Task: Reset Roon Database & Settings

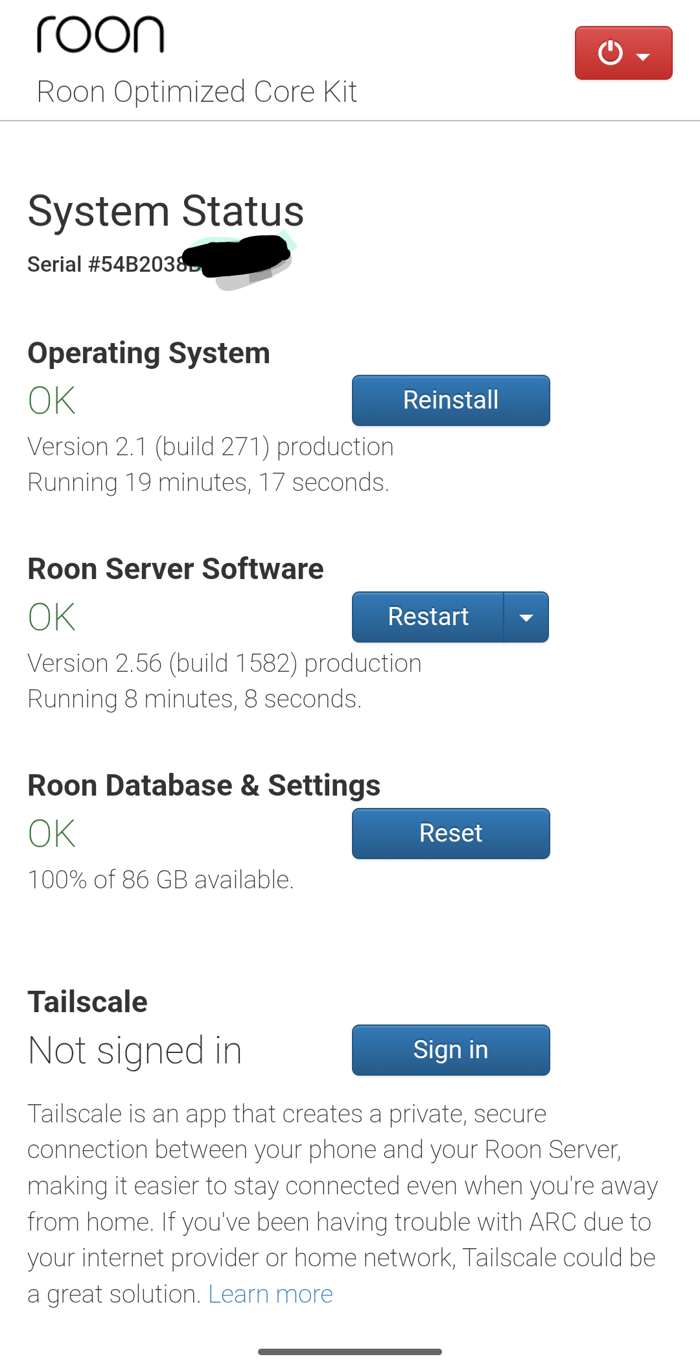Action: point(450,833)
